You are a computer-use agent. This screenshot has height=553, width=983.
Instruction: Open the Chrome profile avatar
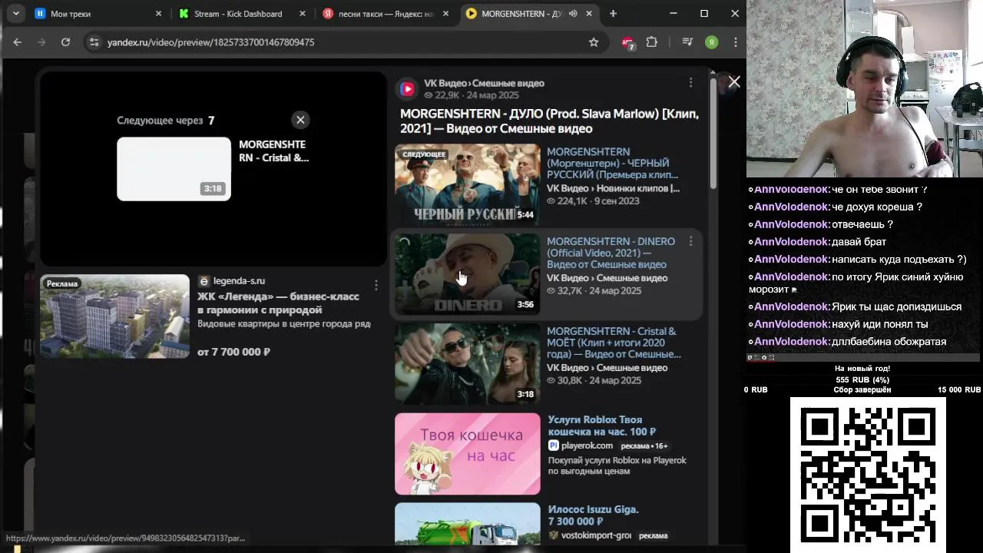coord(712,42)
